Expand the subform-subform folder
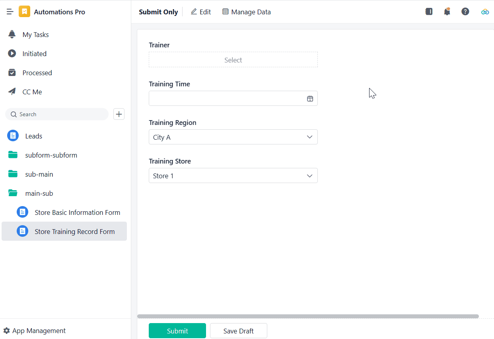 [51, 155]
